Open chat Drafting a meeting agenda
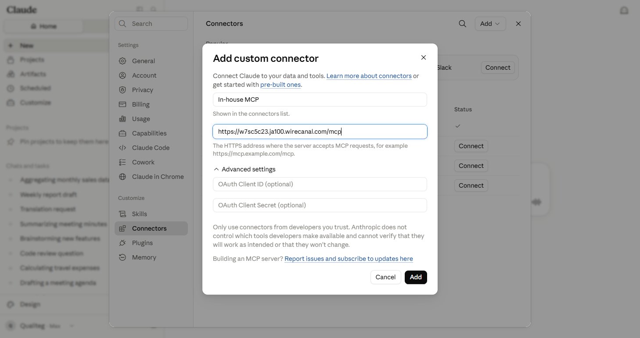Screen dimensions: 640x338 [x=58, y=283]
